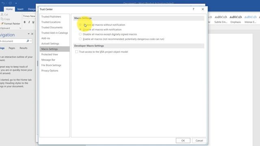The height and width of the screenshot is (146, 260).
Task: Switch to Pages tab in Navigation pane
Action: [x=12, y=48]
